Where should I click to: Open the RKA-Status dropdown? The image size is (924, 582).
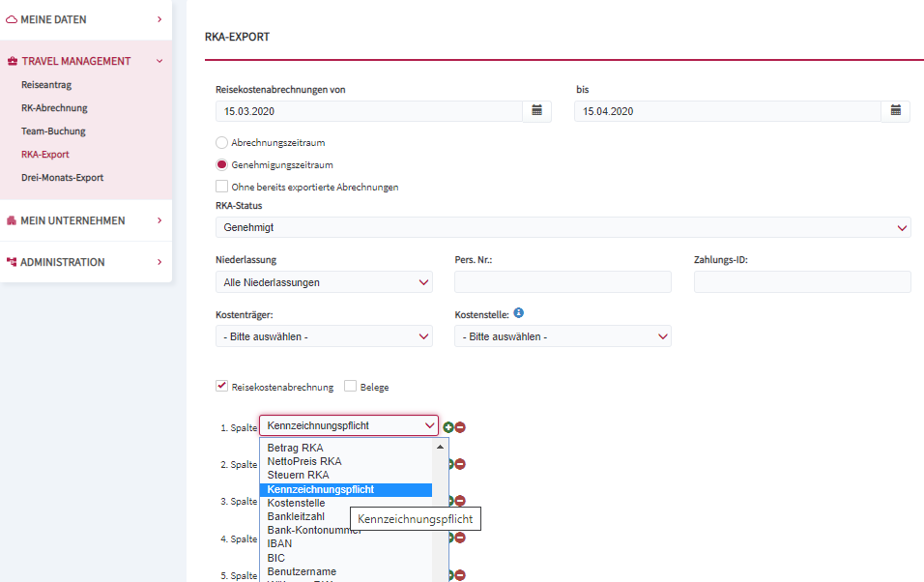[563, 227]
